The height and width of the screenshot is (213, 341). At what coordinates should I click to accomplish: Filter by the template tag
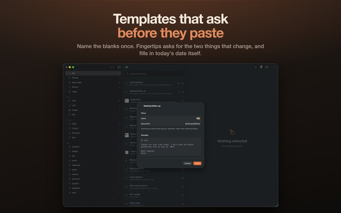[x=93, y=188]
